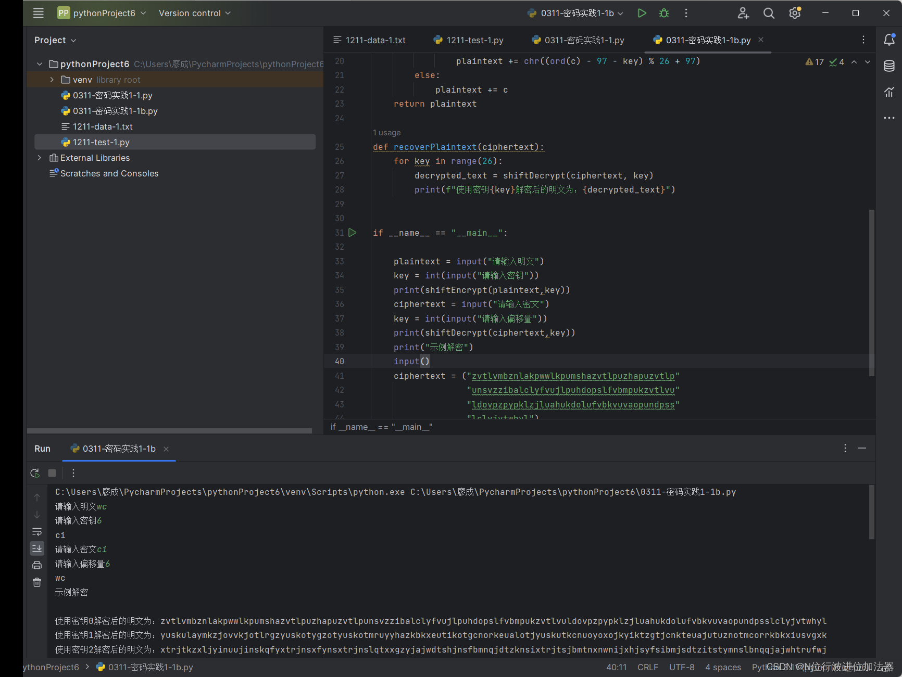Open Run panel options menu
902x677 pixels.
click(845, 448)
